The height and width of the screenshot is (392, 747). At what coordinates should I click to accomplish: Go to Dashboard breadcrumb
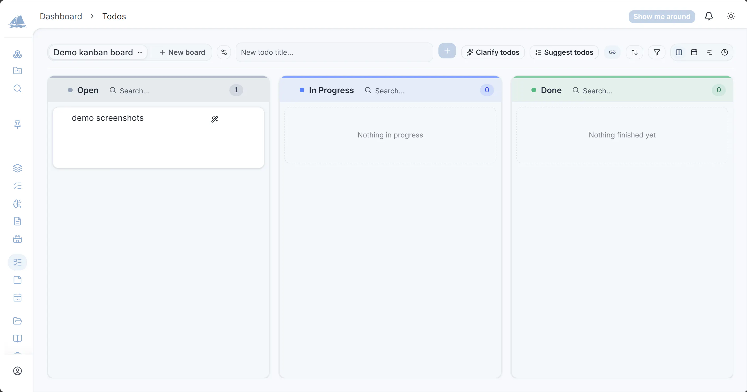61,16
